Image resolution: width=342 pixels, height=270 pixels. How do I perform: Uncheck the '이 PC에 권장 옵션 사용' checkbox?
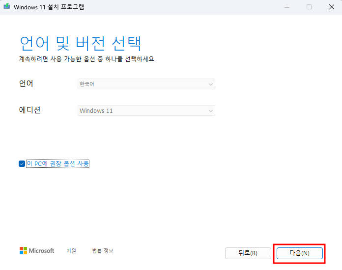(22, 163)
